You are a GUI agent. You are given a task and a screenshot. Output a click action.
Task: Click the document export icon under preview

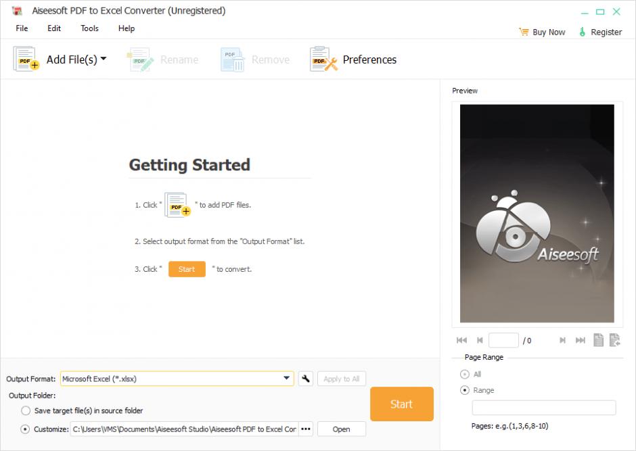[615, 340]
